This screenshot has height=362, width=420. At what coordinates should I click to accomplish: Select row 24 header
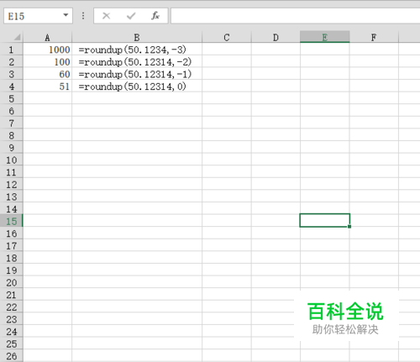(11, 332)
